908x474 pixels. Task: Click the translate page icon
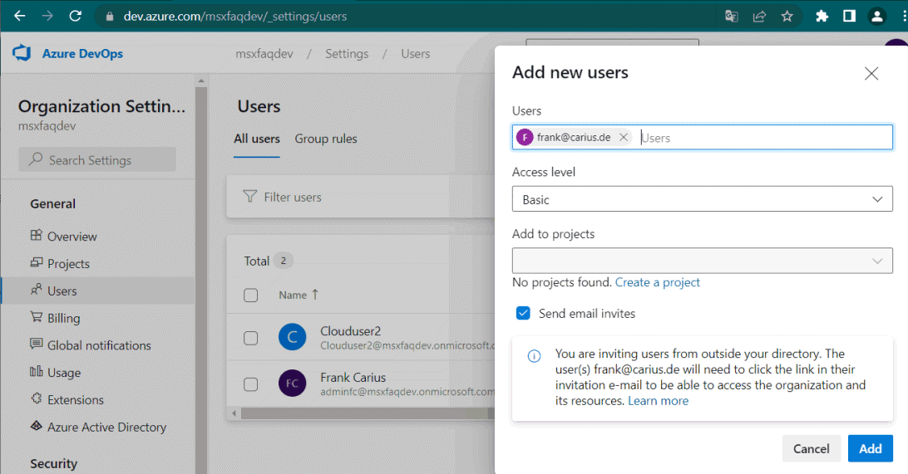(732, 16)
